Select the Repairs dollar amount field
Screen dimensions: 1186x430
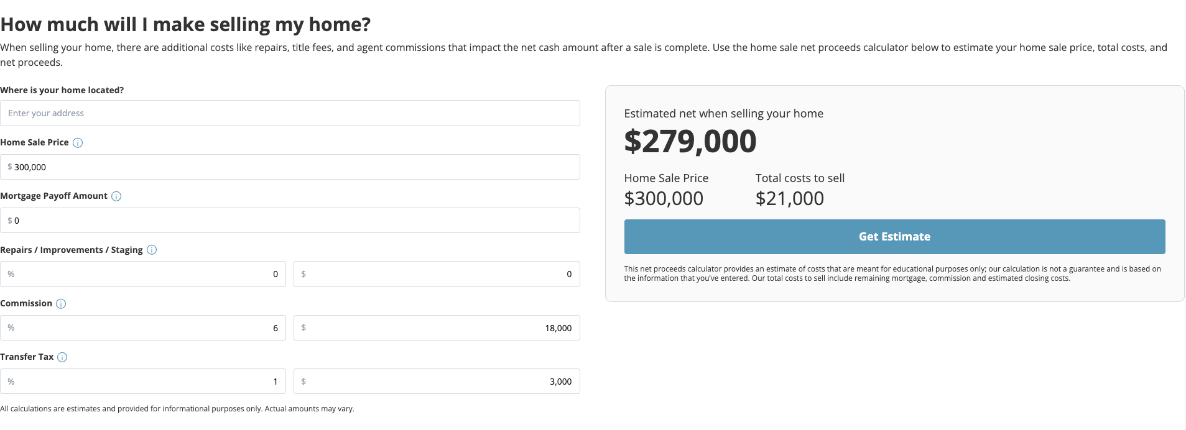click(x=437, y=274)
